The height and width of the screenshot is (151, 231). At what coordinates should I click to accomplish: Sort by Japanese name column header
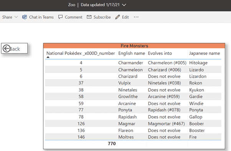205,53
